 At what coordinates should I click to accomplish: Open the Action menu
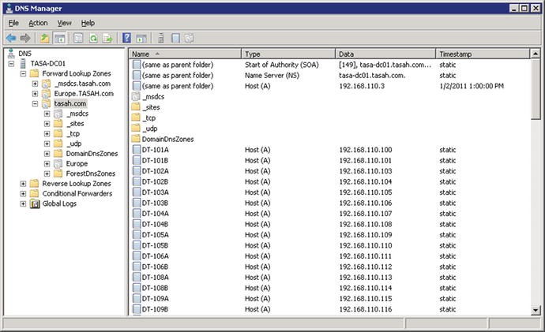point(38,23)
